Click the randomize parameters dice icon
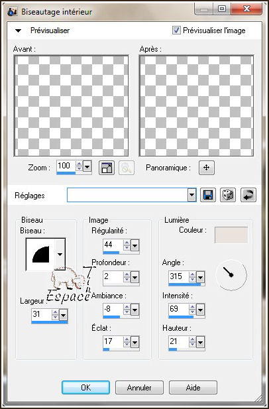 [x=228, y=195]
